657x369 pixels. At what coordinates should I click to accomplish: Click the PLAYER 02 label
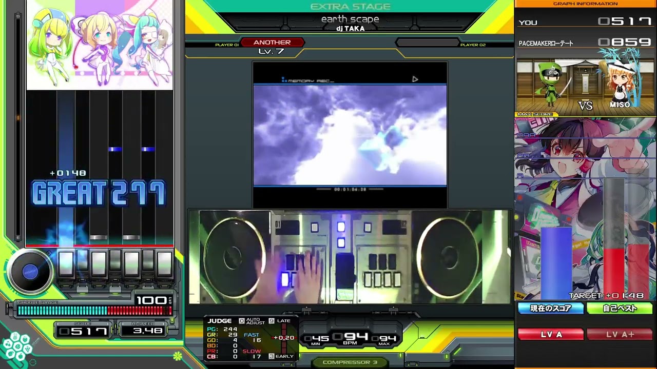click(x=473, y=45)
